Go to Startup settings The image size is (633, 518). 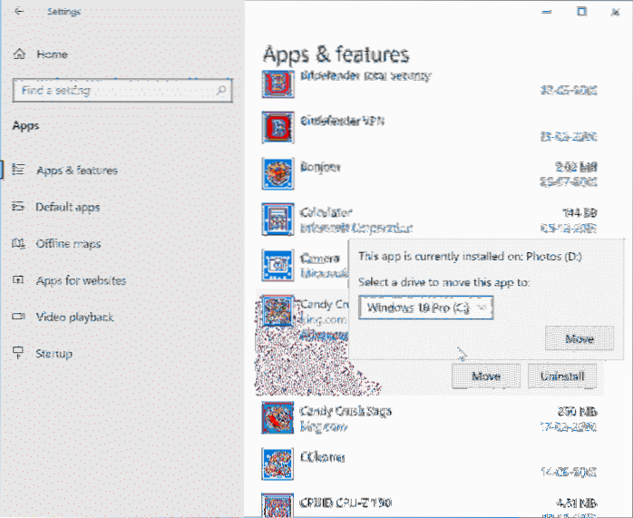point(54,354)
